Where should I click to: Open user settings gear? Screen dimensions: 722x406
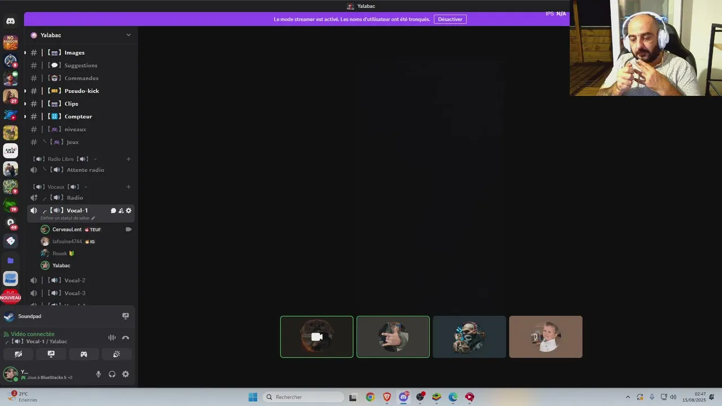[x=126, y=374]
